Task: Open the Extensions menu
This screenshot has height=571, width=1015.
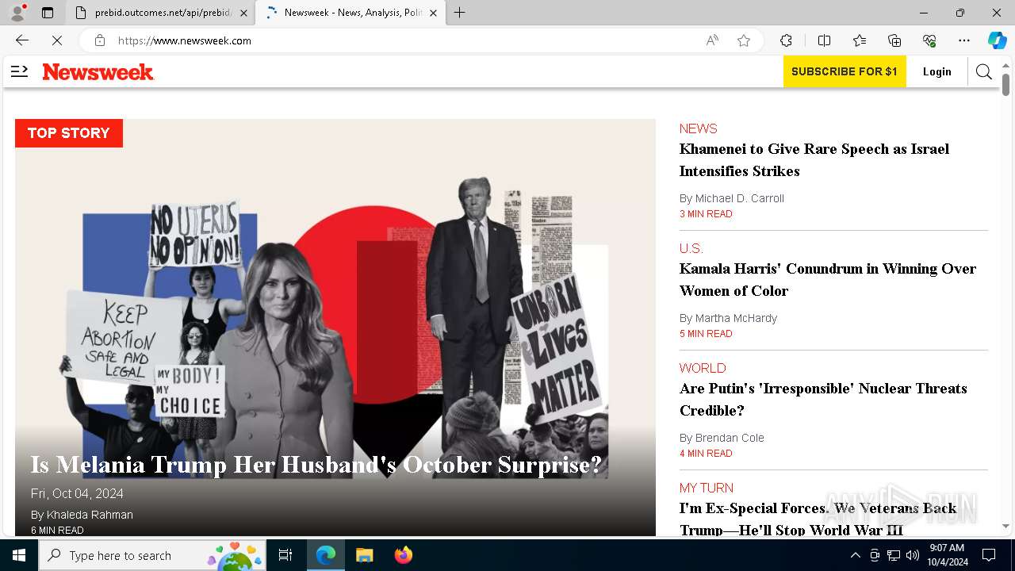Action: pyautogui.click(x=786, y=40)
